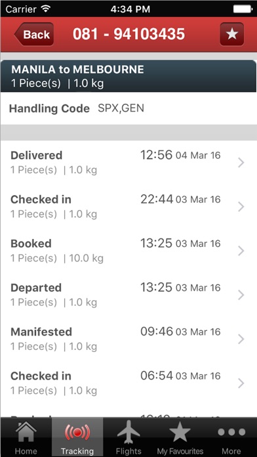Tap the battery indicator icon
The height and width of the screenshot is (457, 257).
tap(243, 9)
